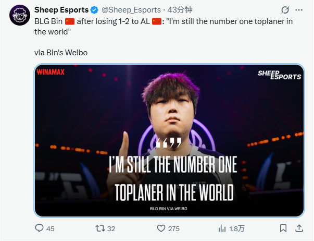Click the share upload icon

click(x=299, y=228)
